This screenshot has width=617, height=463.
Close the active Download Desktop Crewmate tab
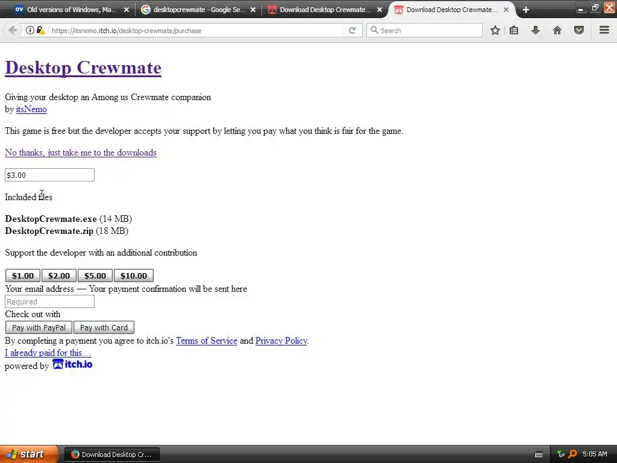coord(506,10)
